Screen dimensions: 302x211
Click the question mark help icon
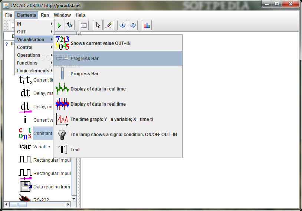[x=133, y=25]
